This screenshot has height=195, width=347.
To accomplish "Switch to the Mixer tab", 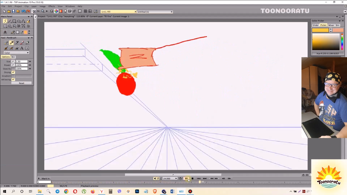I will tap(331, 25).
